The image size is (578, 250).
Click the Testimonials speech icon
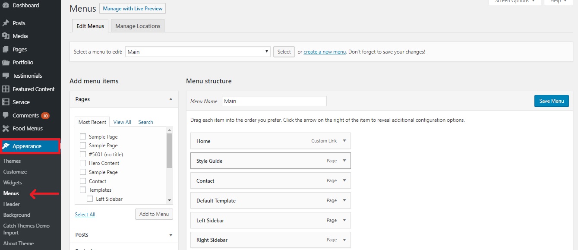pyautogui.click(x=6, y=76)
